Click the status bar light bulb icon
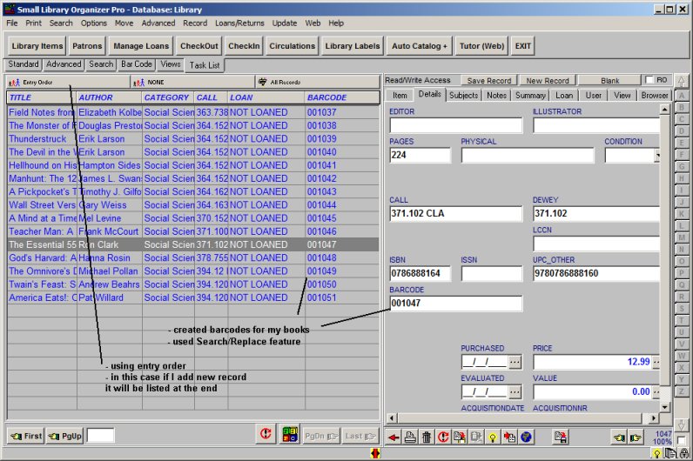The image size is (693, 461). [x=656, y=453]
